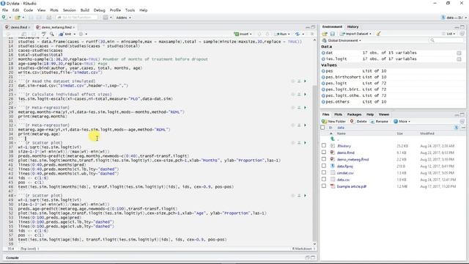Switch to the Viewer tab
Image resolution: width=469 pixels, height=264 pixels.
tap(384, 114)
